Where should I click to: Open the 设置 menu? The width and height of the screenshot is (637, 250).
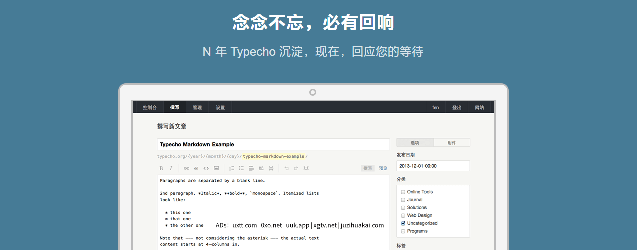pos(220,108)
